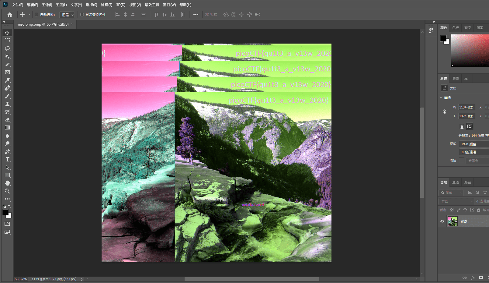Switch to the 通道 tab
489x283 pixels.
pos(456,182)
